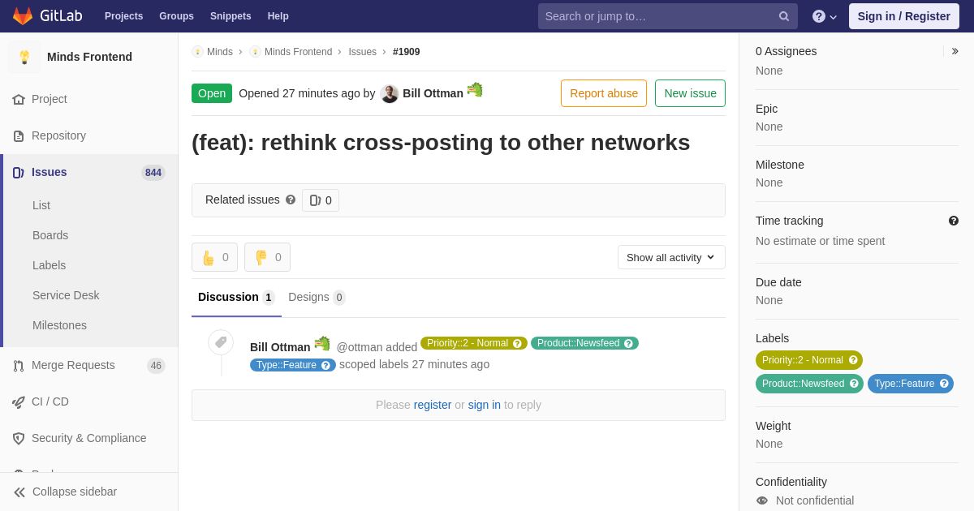Give a thumbs up reaction
This screenshot has width=974, height=511.
tap(214, 257)
